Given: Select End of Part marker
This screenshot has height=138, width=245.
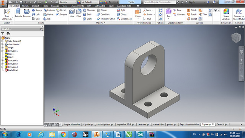Looking at the screenshot, I should 13,70.
